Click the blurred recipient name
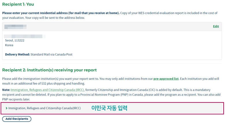 (16, 27)
